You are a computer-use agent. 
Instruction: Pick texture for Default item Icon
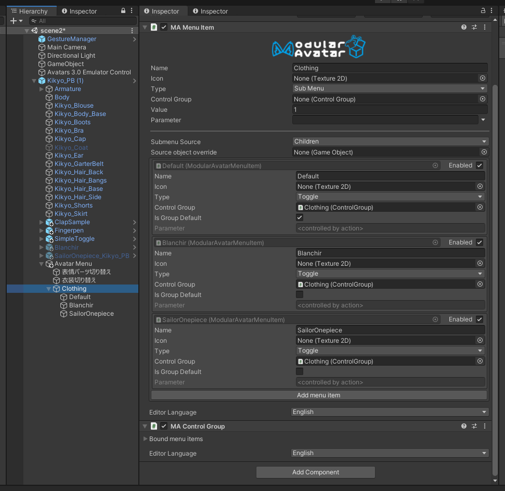(480, 187)
